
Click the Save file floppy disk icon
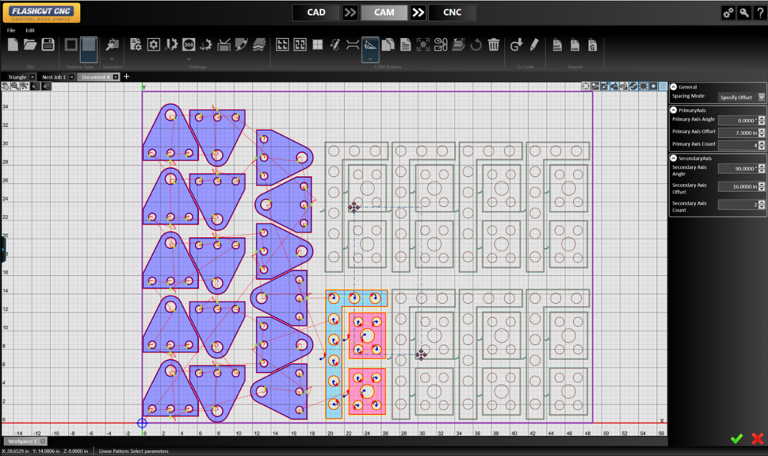[x=47, y=45]
